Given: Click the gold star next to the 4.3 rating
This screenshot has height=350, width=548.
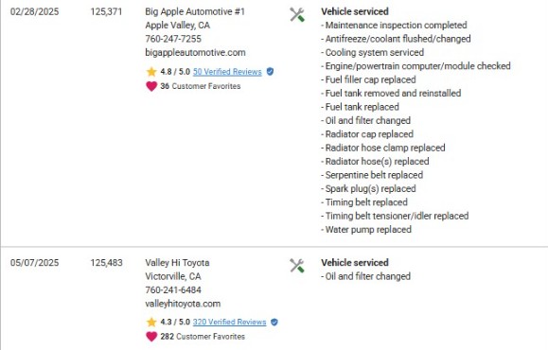Looking at the screenshot, I should 151,322.
